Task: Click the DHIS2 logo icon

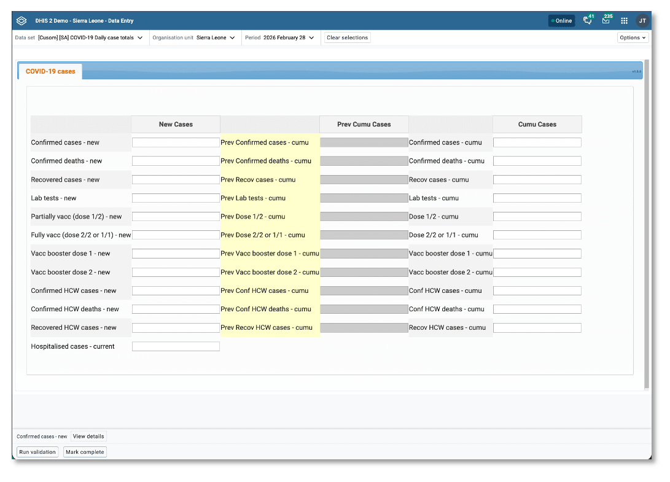Action: (x=21, y=21)
